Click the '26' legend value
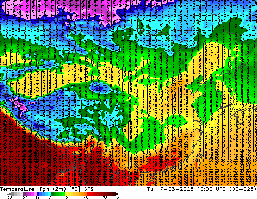 coord(85,197)
